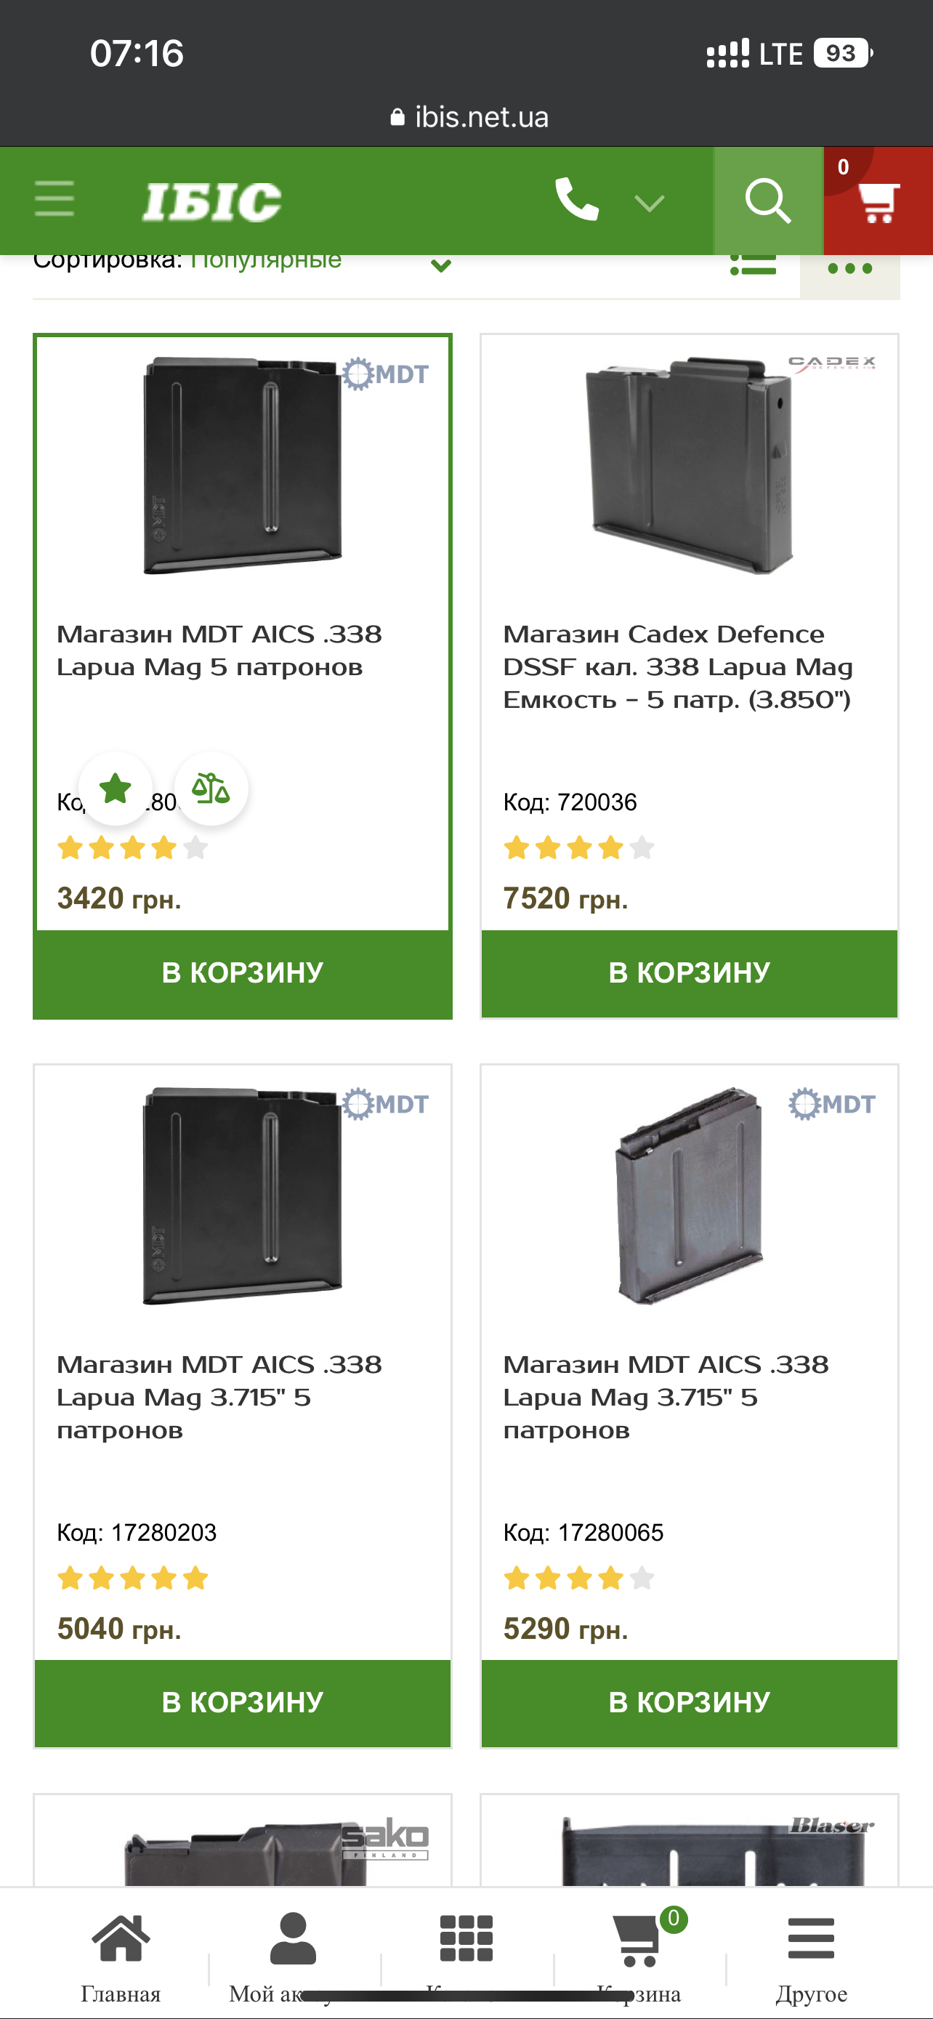Open the three-dots more options
This screenshot has height=2019, width=933.
click(x=849, y=268)
